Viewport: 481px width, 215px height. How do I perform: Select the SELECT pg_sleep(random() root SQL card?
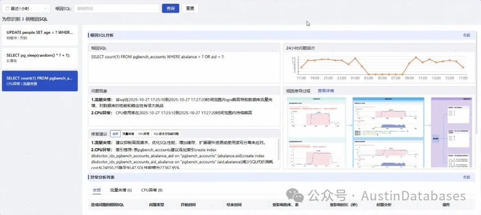tap(40, 58)
